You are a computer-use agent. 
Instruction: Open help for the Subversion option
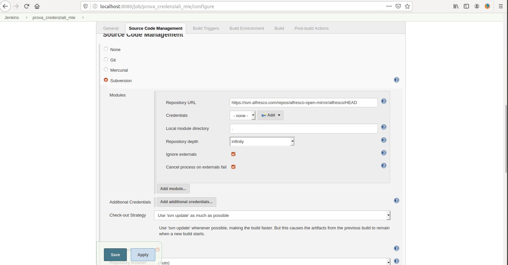[x=397, y=80]
